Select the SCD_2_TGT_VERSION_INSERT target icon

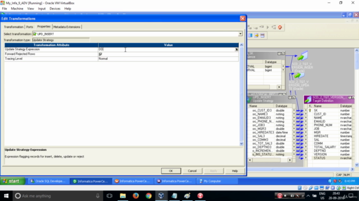coord(302,56)
